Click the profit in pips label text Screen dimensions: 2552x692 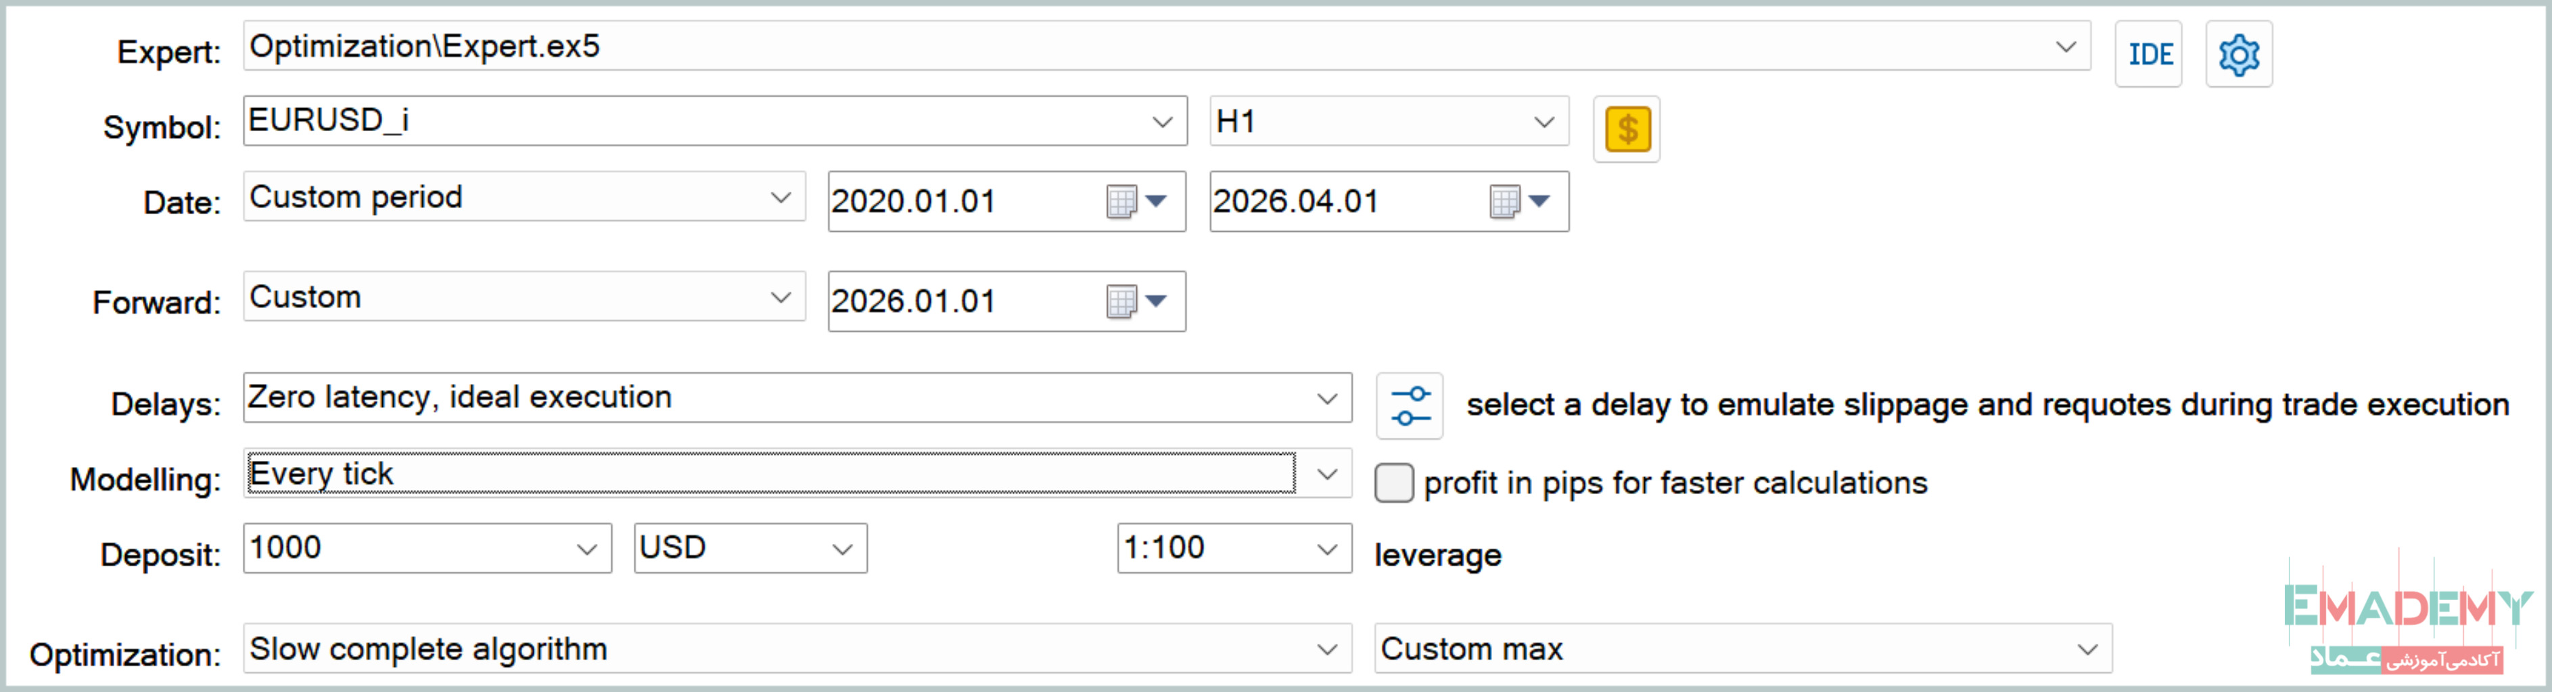(x=1675, y=483)
